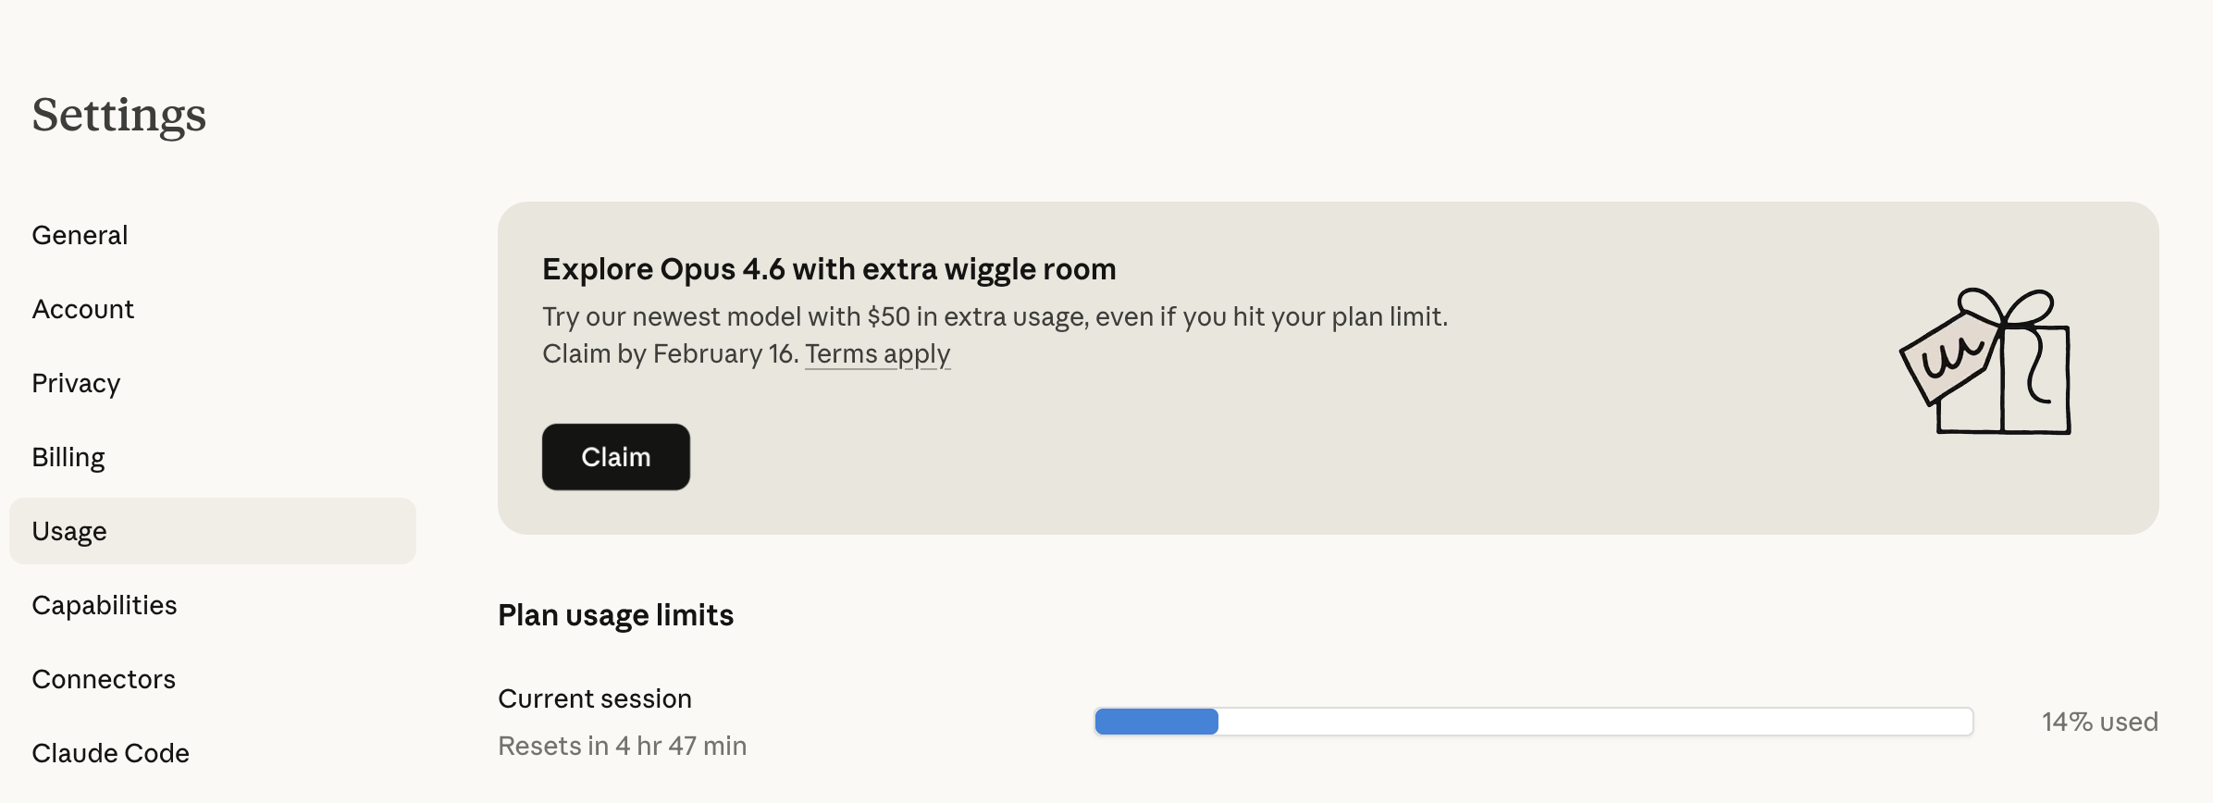
Task: Open the Privacy settings page
Action: click(76, 383)
